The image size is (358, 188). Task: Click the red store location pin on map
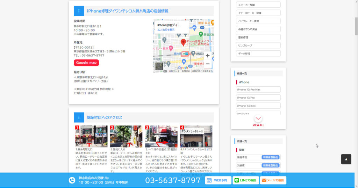tap(183, 42)
